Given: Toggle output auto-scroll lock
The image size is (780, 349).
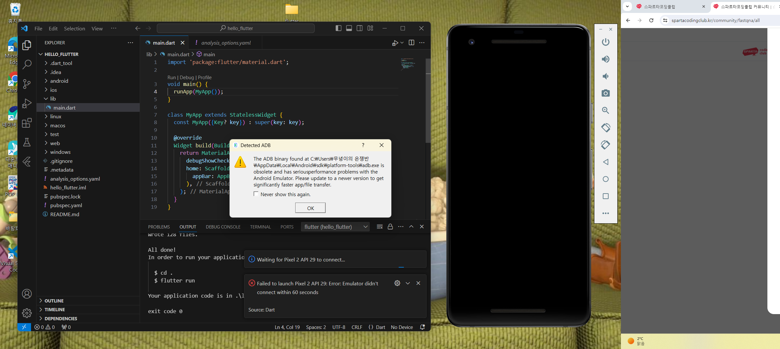Looking at the screenshot, I should [390, 227].
